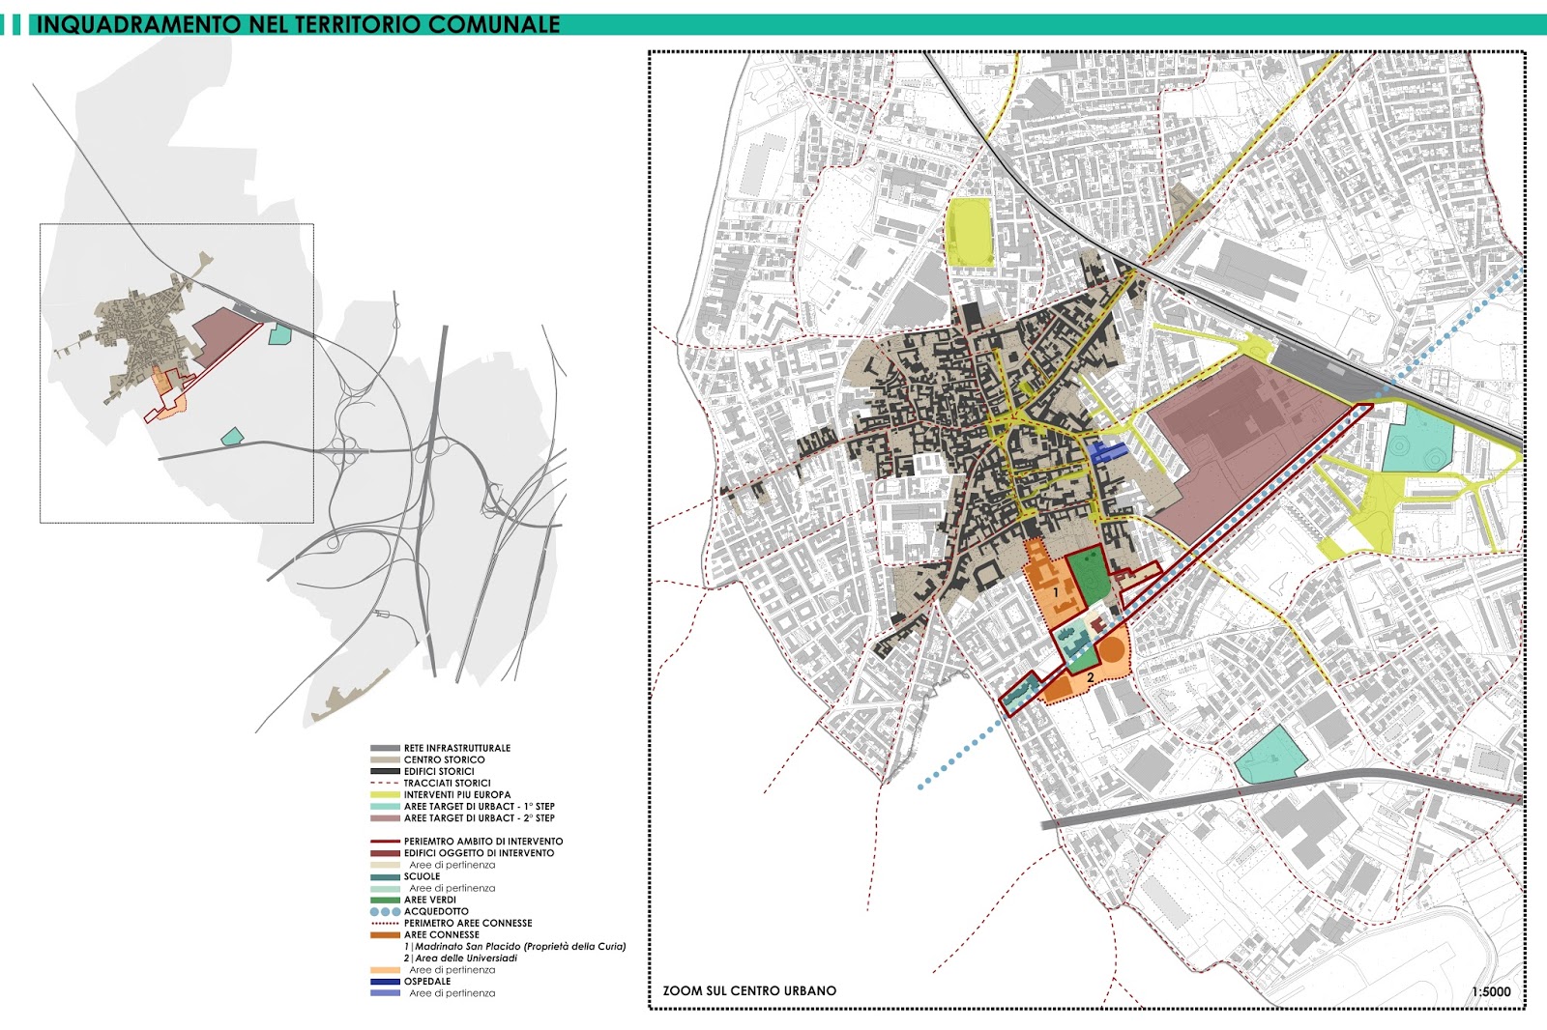Click the "TRACCIATI STORICI" legend label

pyautogui.click(x=448, y=783)
